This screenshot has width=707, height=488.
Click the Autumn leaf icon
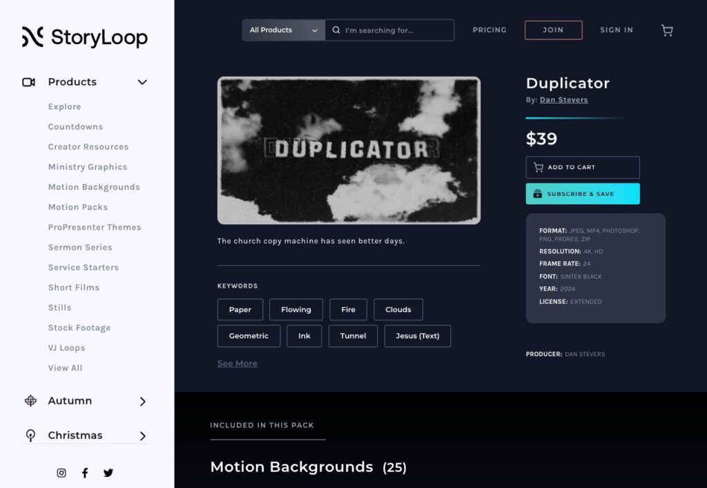tap(30, 401)
